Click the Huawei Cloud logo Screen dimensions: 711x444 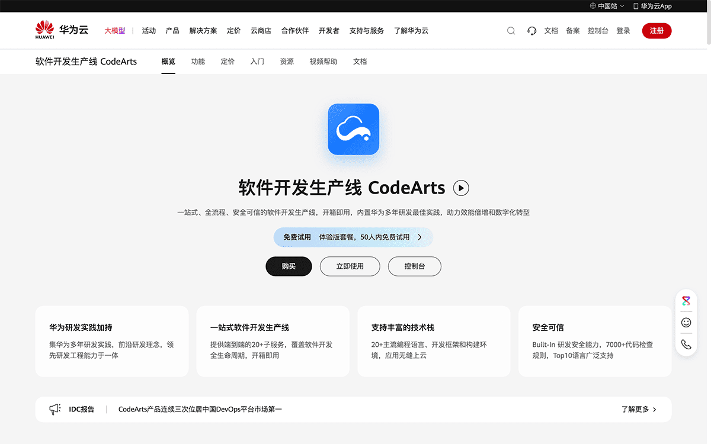(x=62, y=30)
